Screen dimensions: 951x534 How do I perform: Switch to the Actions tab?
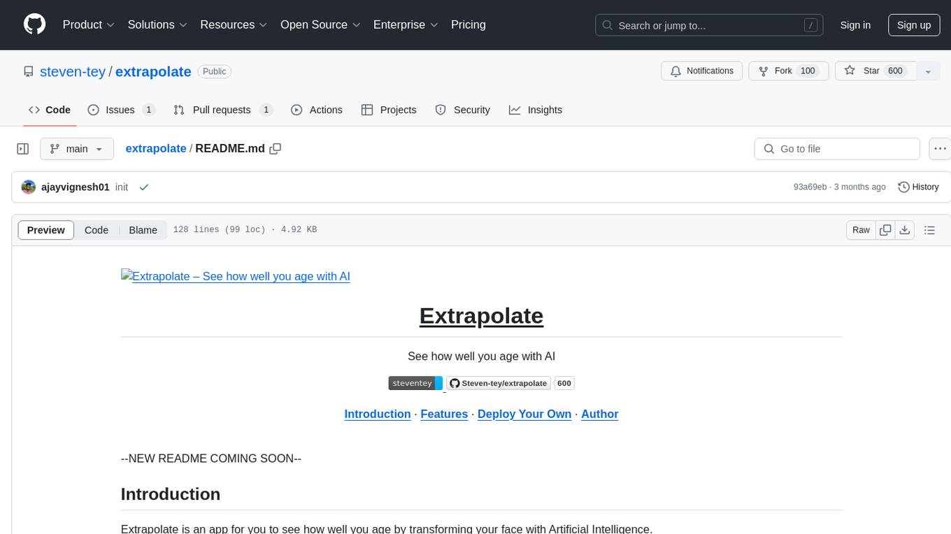tap(317, 110)
